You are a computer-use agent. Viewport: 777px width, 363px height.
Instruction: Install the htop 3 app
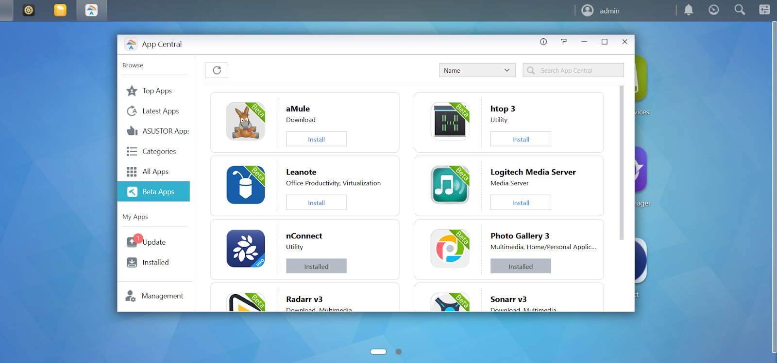pos(521,139)
